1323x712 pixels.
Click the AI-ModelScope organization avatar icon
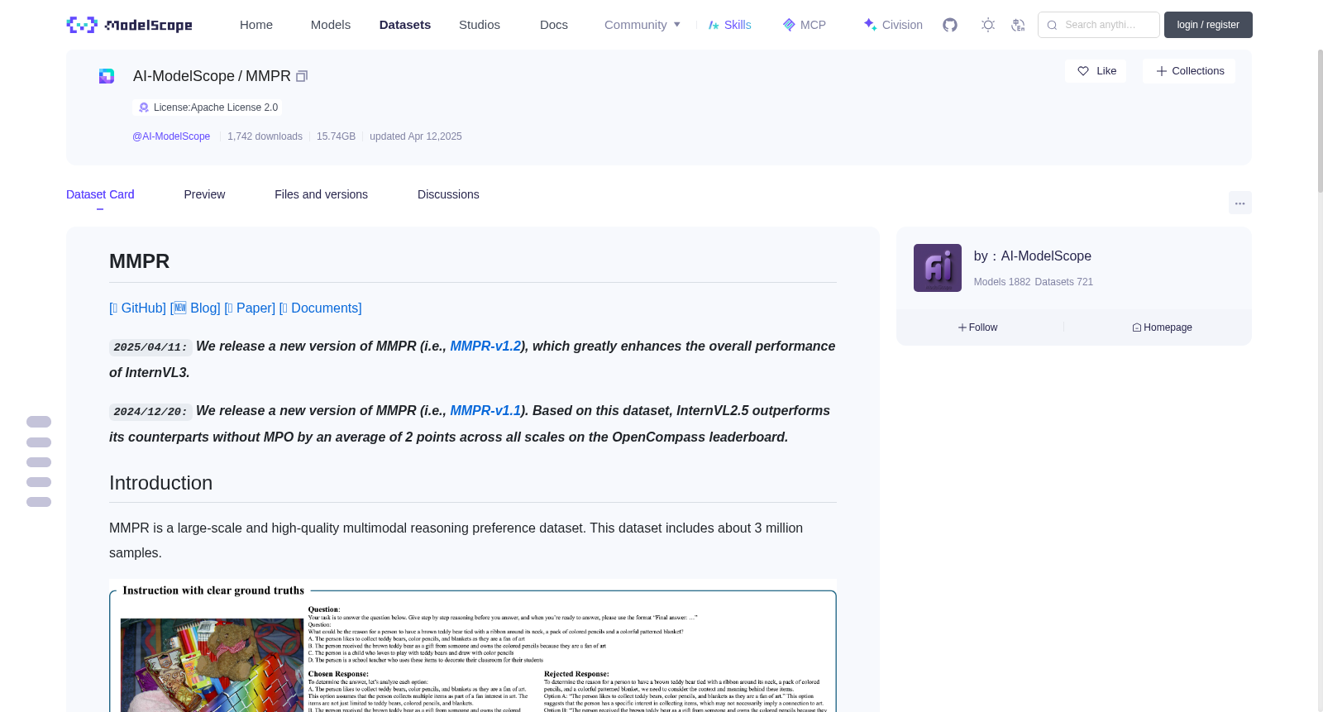(107, 76)
